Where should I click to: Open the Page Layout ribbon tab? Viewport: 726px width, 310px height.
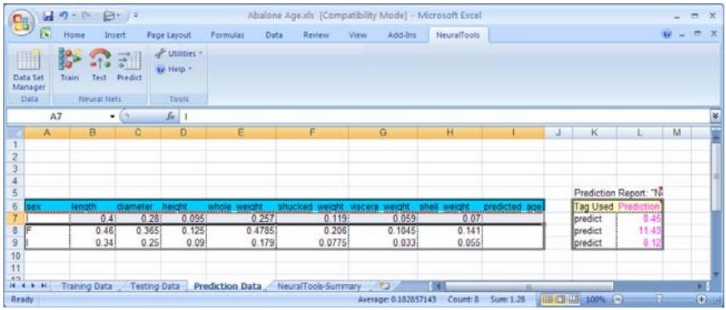169,35
